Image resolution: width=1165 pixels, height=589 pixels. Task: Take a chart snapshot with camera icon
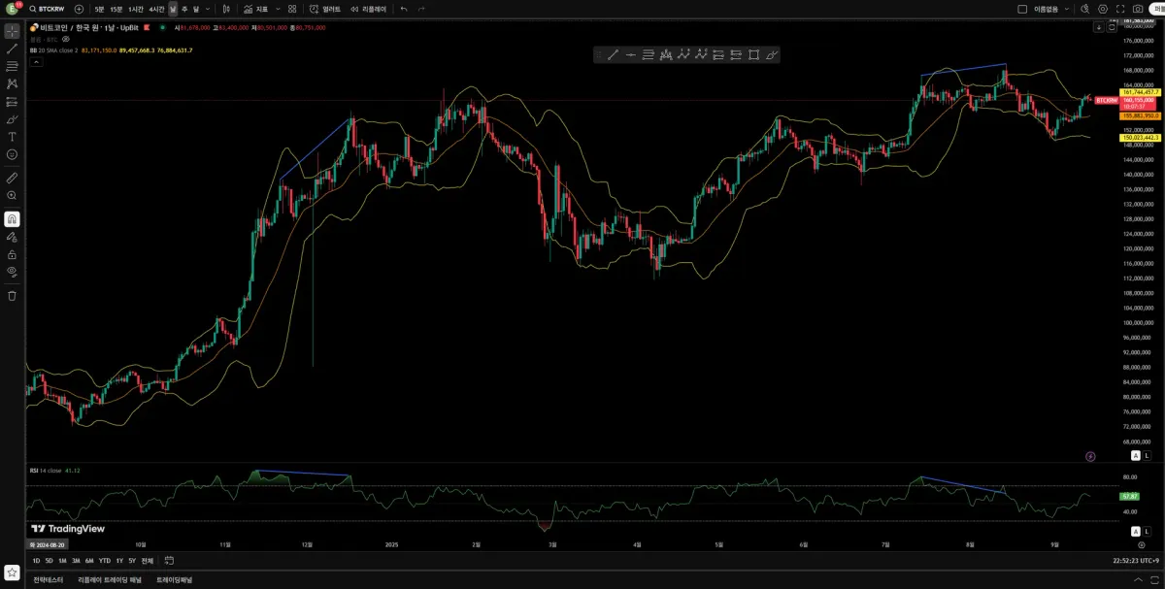point(1138,9)
